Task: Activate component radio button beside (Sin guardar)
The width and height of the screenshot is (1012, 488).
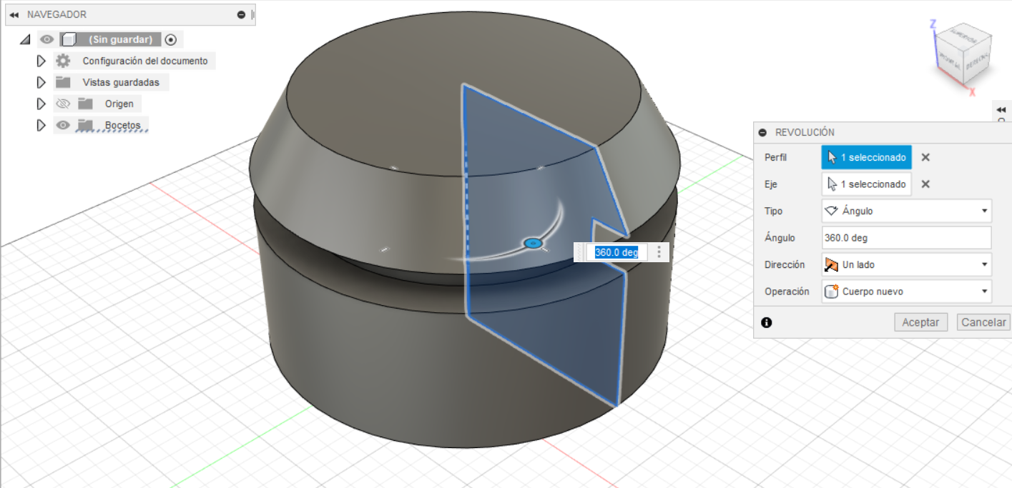Action: pos(170,39)
